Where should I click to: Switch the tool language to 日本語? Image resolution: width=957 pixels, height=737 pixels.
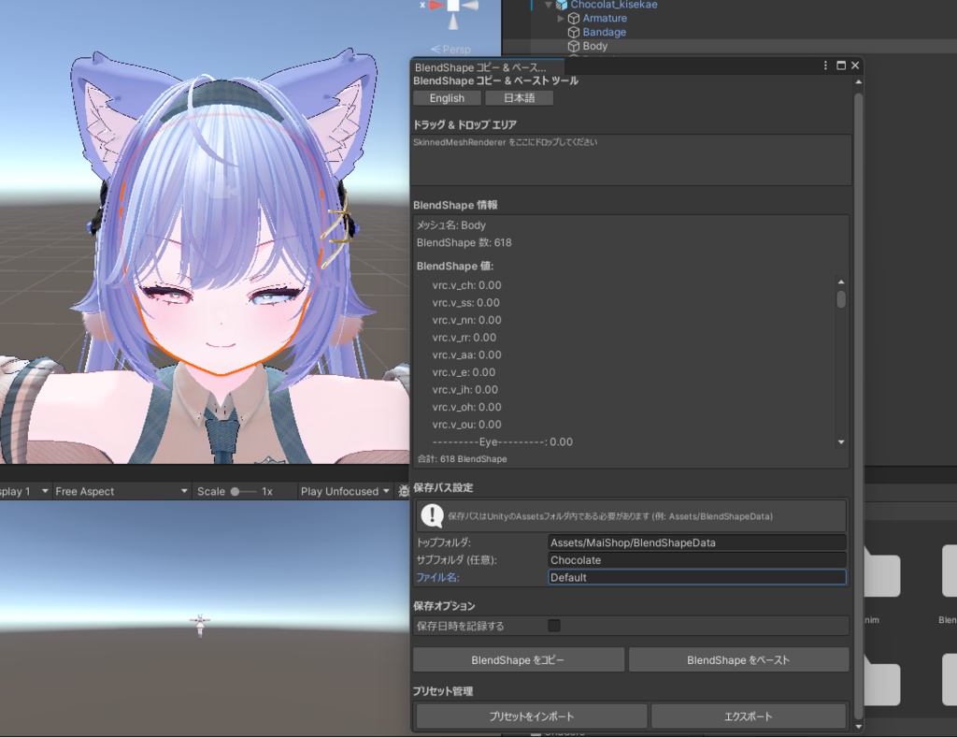coord(519,97)
